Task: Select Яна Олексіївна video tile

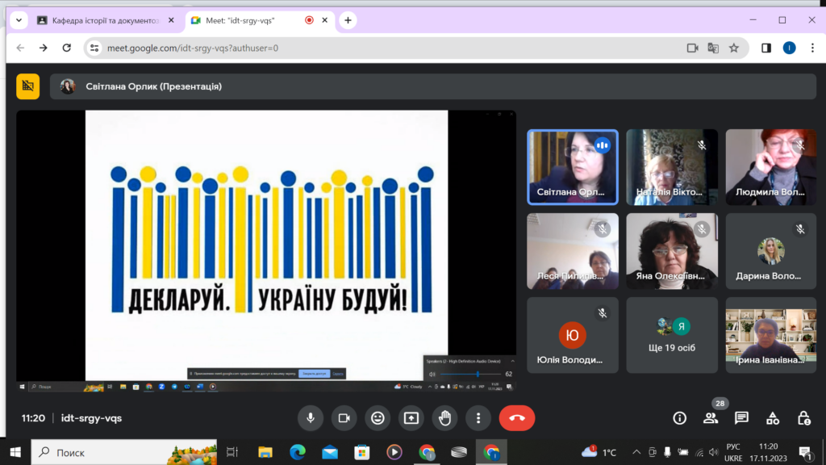Action: [672, 250]
